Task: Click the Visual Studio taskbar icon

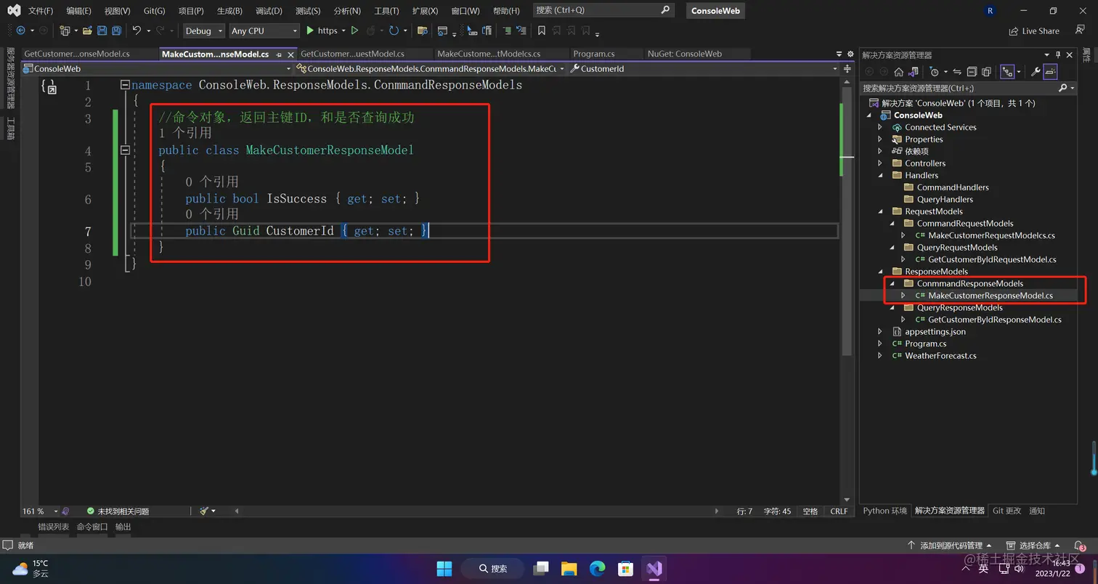Action: pos(654,568)
